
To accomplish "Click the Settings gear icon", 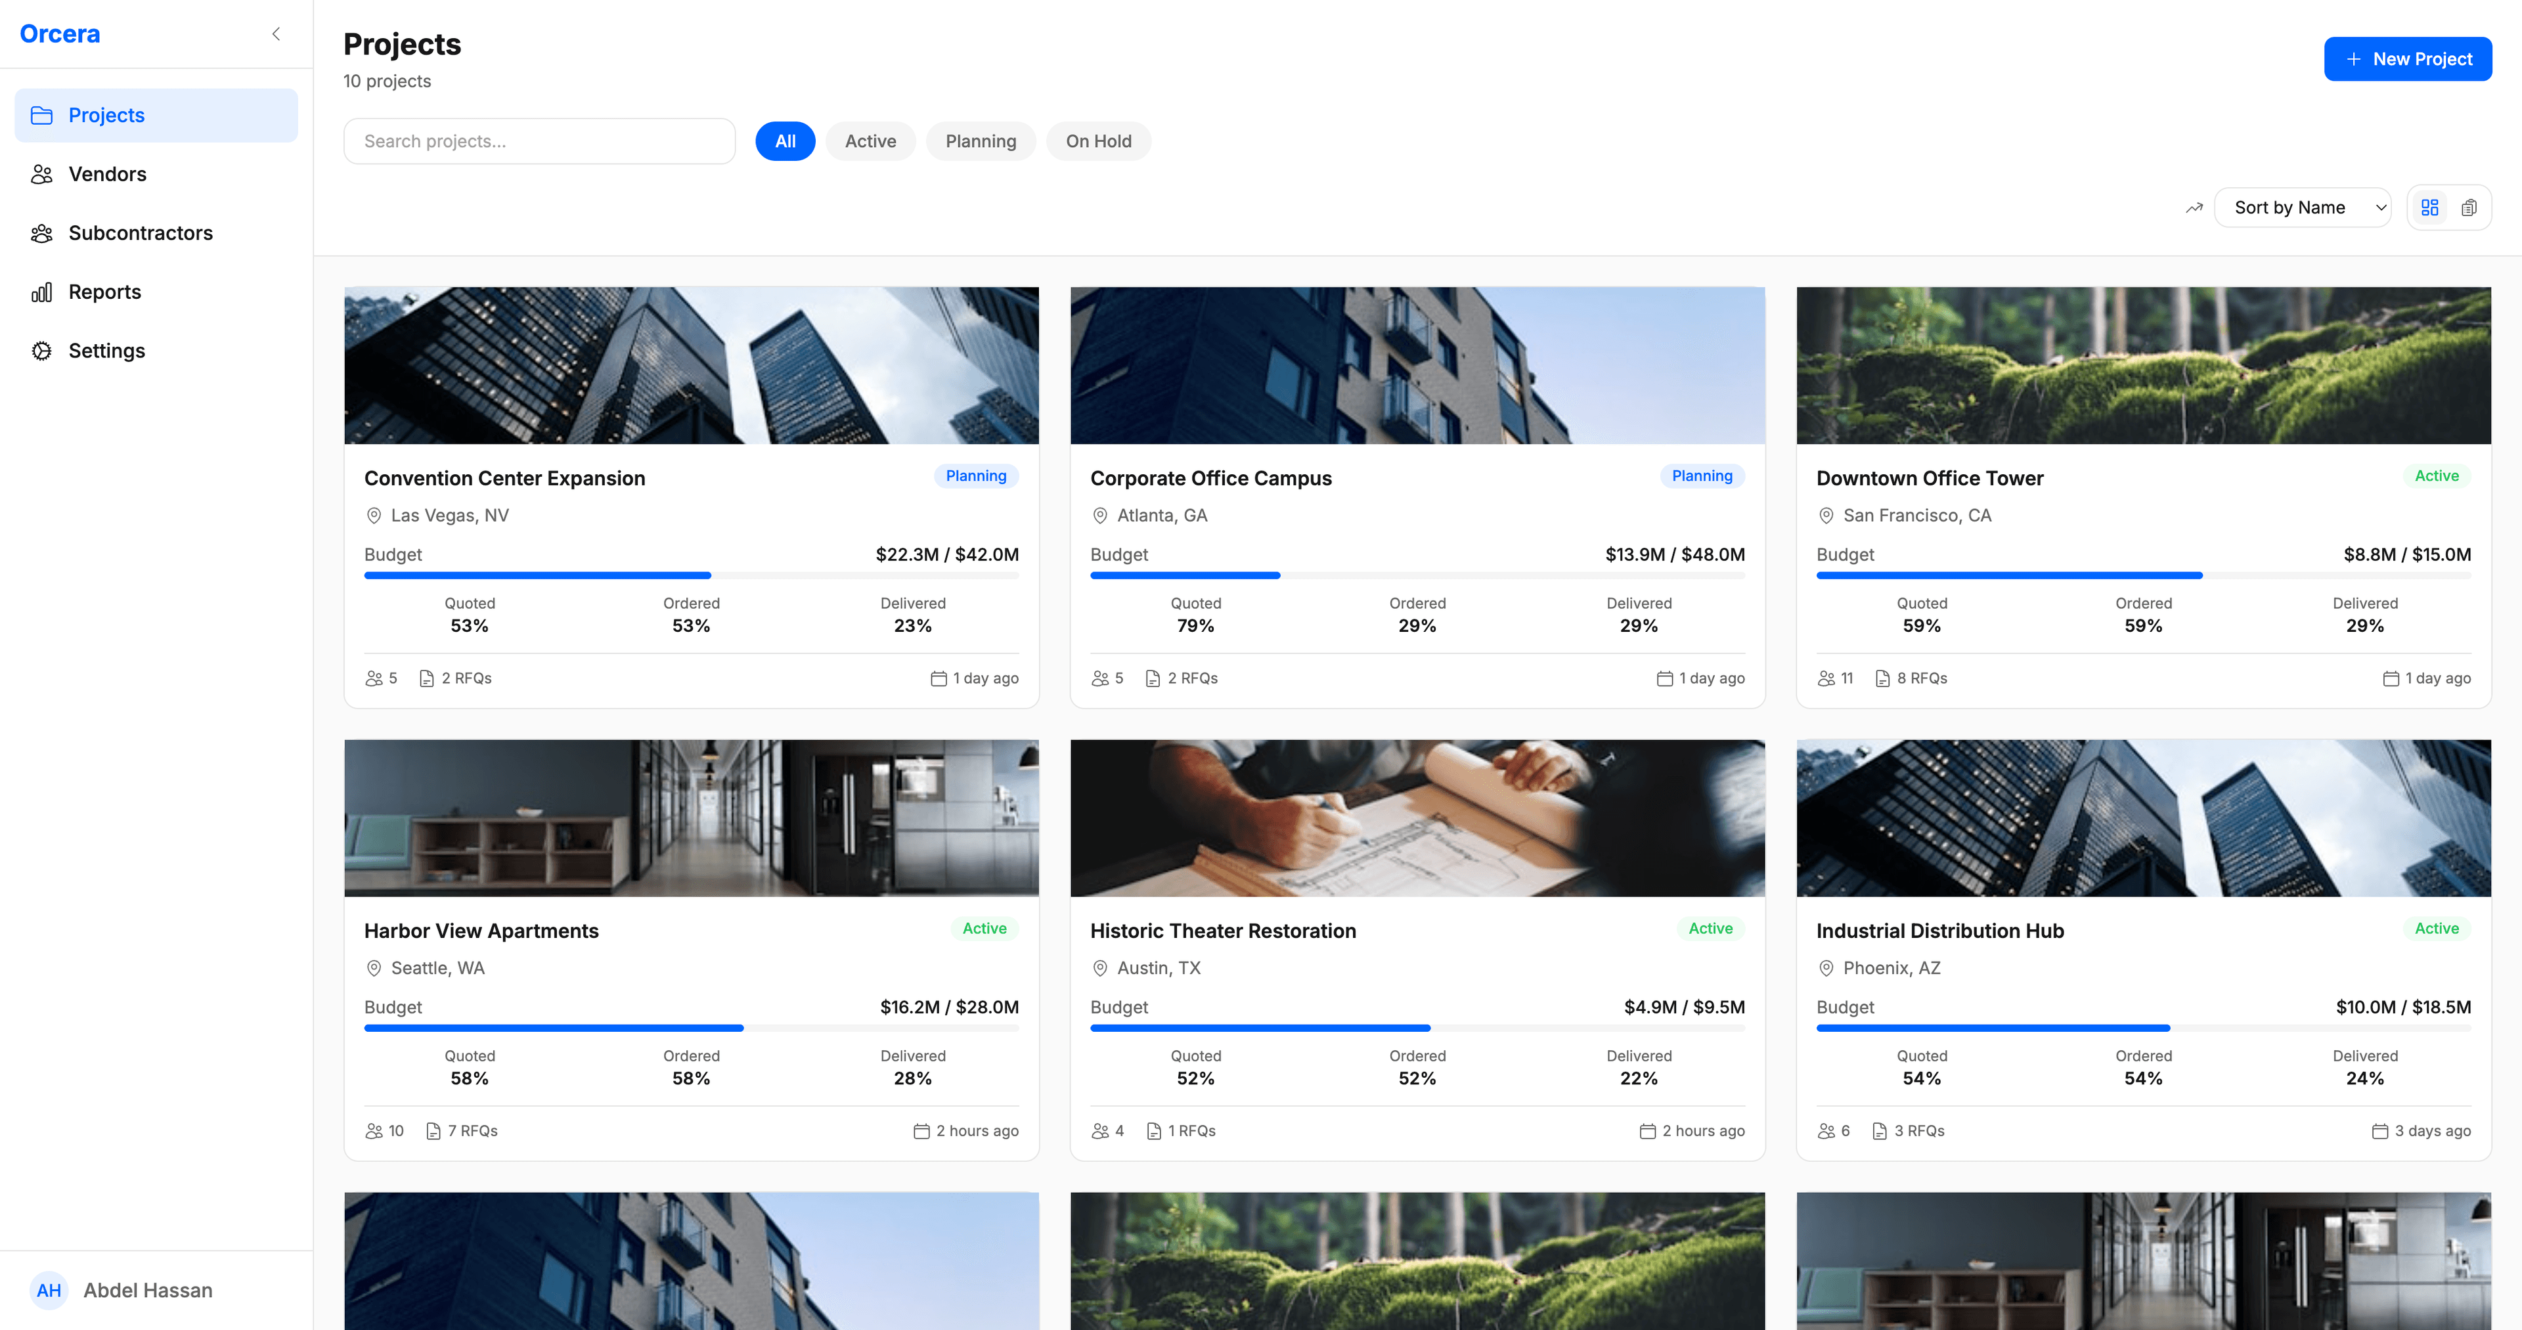I will 42,349.
